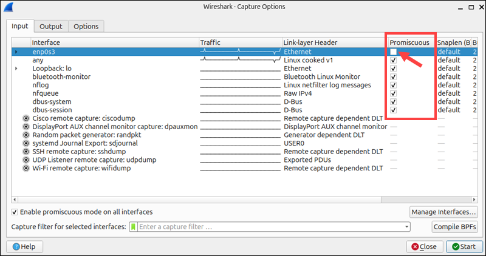Click gear icon beside Wi-Fi remote capture
Viewport: 486px width, 256px height.
click(x=26, y=169)
